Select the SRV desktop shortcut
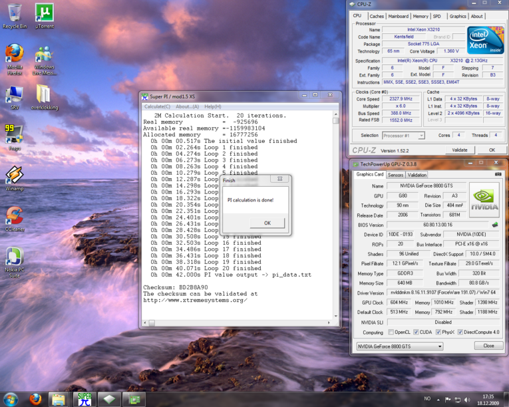This screenshot has height=407, width=509. (15, 98)
